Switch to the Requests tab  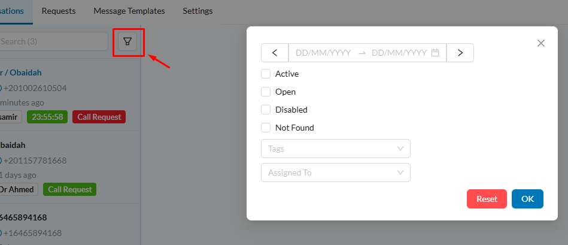click(59, 11)
